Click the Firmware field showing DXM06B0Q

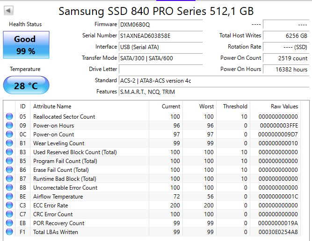160,24
